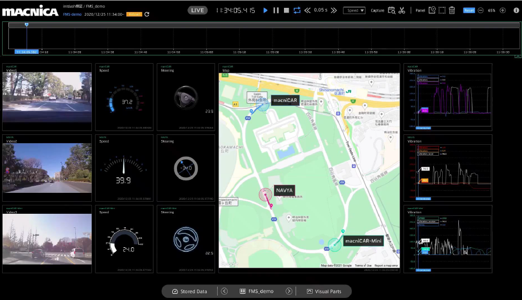Click the NAVYA marker on the map
Screen dimensions: 522x300
click(x=266, y=193)
